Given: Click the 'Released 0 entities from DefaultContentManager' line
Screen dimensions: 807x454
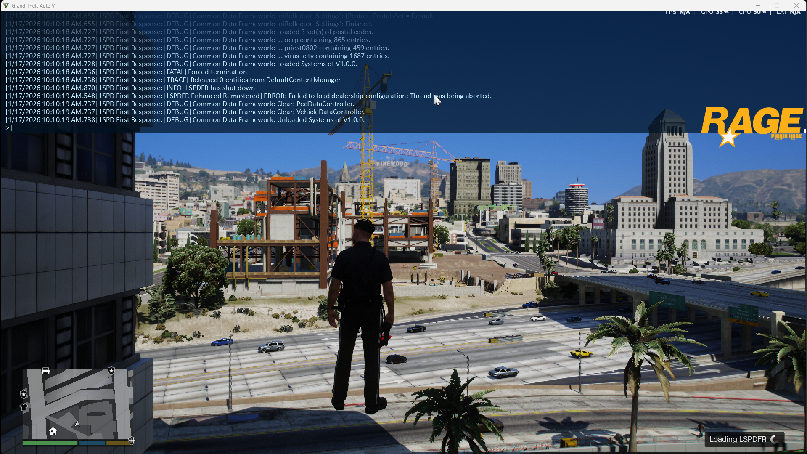Looking at the screenshot, I should pos(173,80).
